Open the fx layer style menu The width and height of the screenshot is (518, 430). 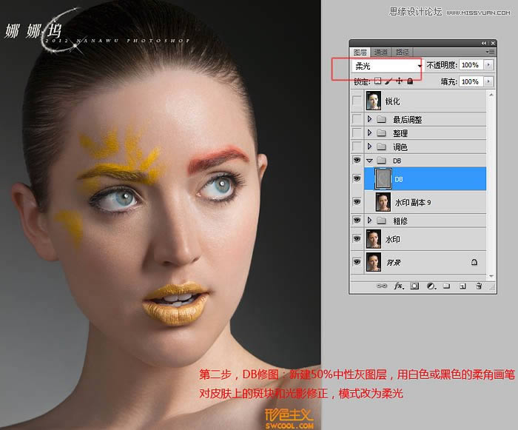coord(398,285)
